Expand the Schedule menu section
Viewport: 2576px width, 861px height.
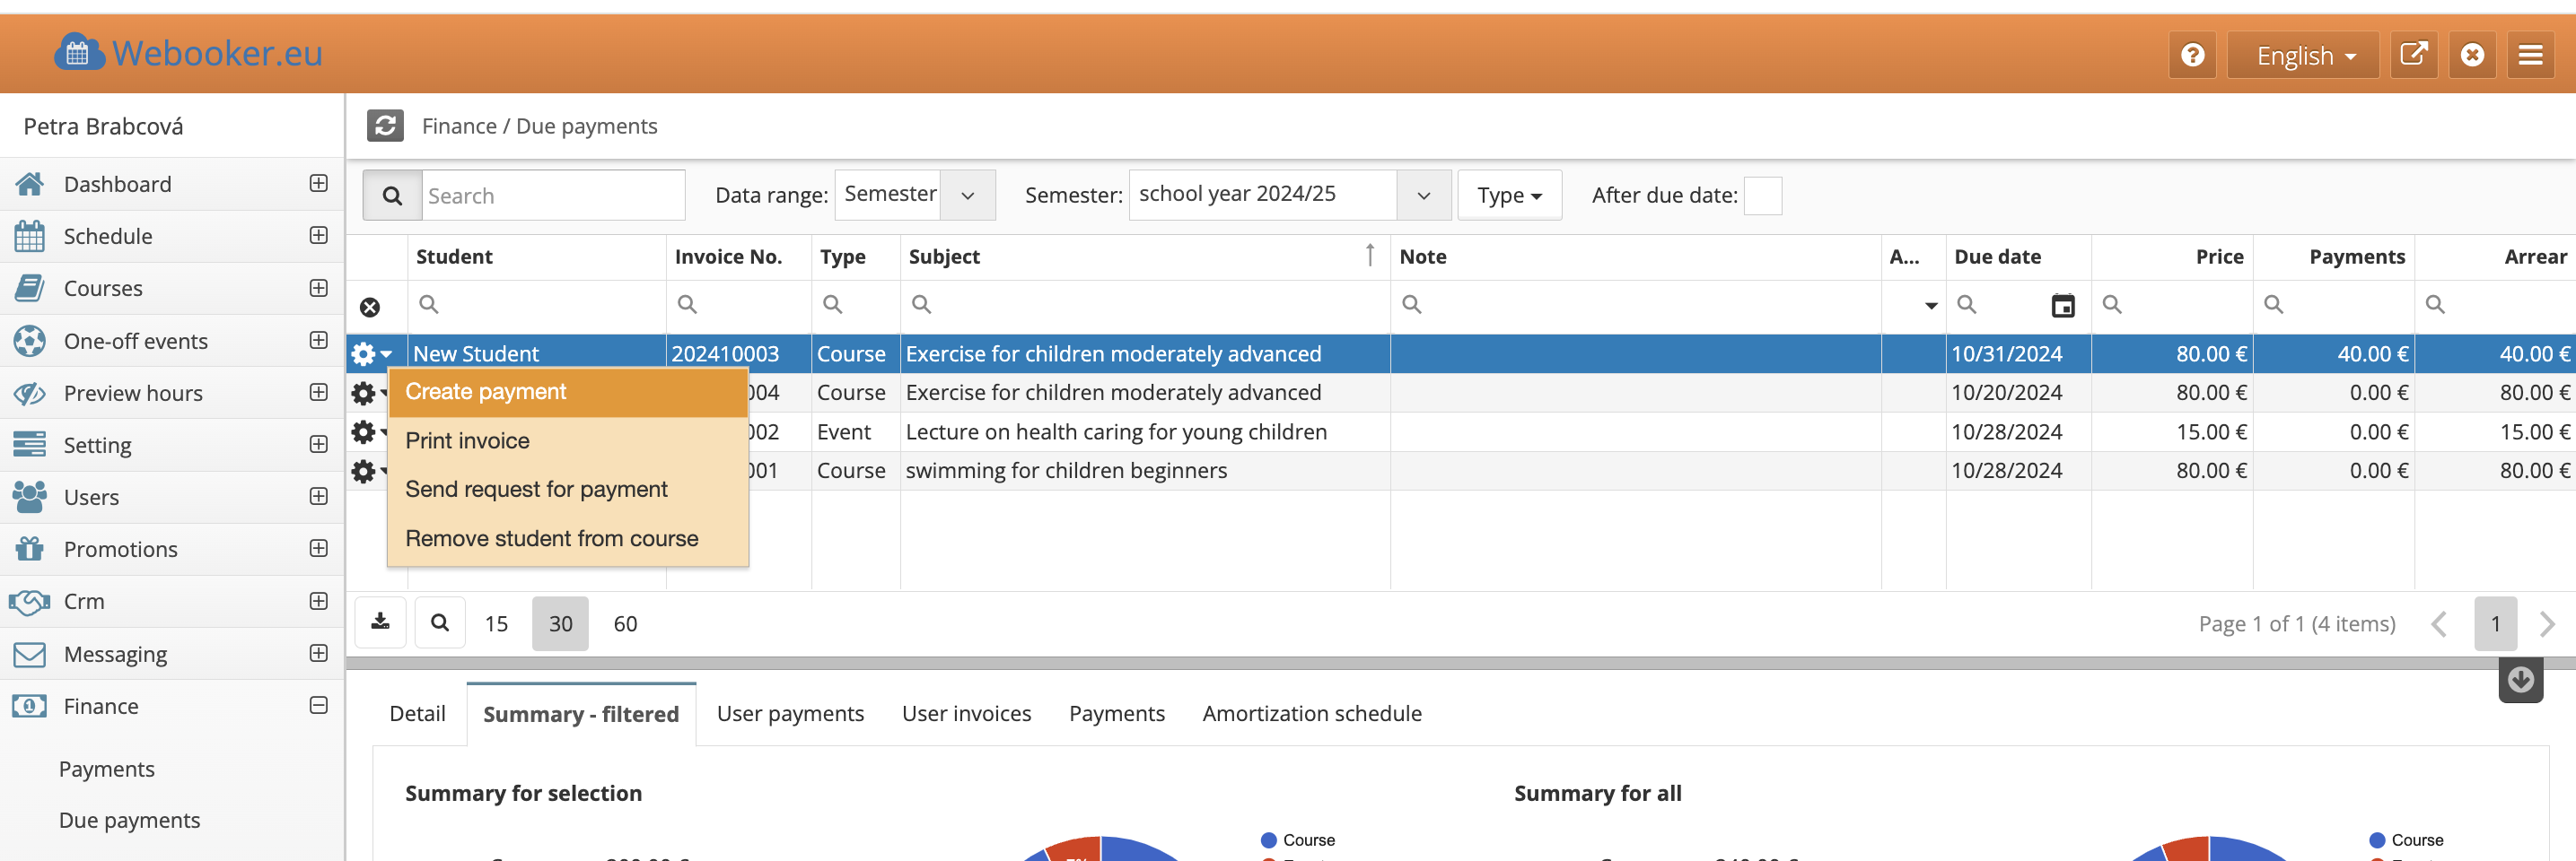[x=318, y=235]
